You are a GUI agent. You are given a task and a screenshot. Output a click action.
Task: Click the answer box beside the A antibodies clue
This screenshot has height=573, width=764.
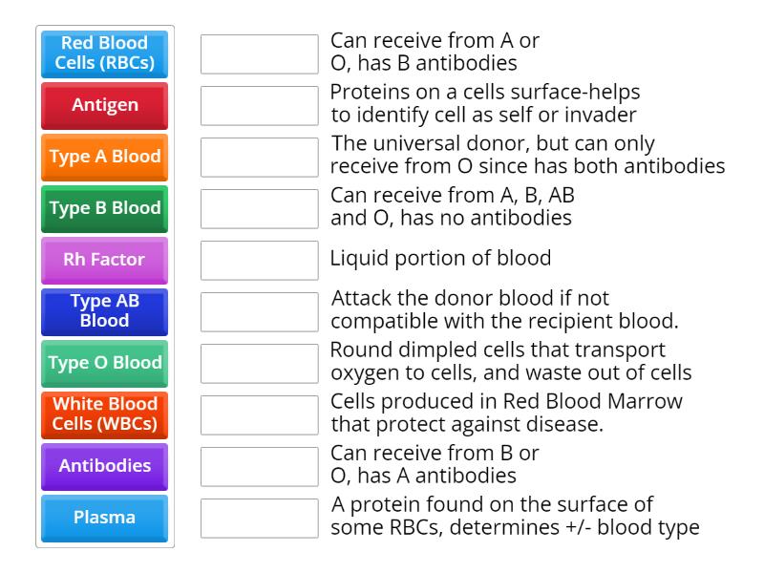coord(259,466)
